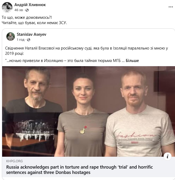
Task: Click the KHPG.ORG source label
Action: (15, 161)
